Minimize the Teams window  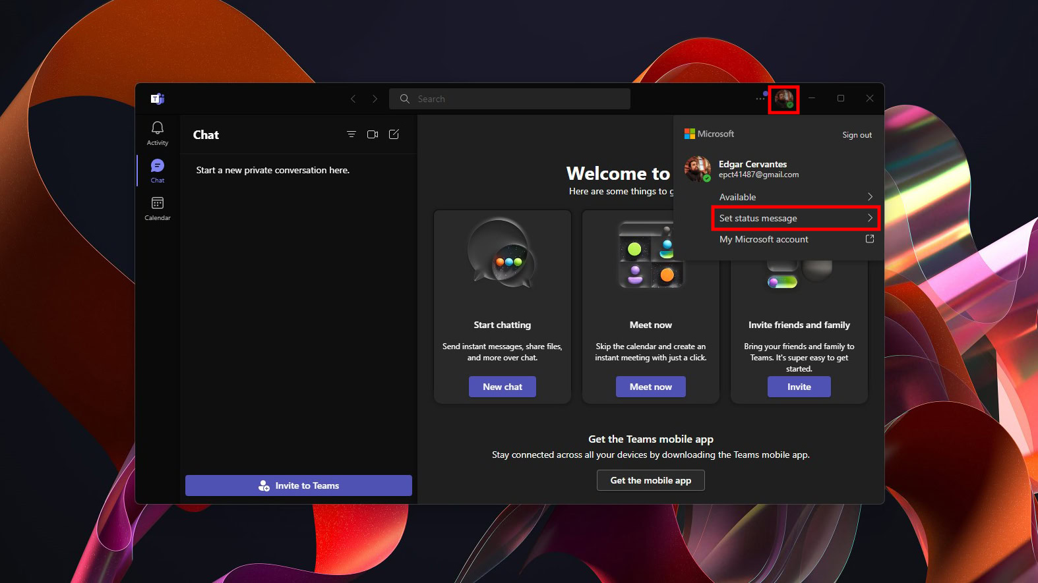812,98
